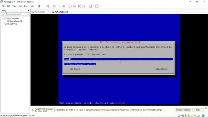Close the installation hint bar

[206, 108]
